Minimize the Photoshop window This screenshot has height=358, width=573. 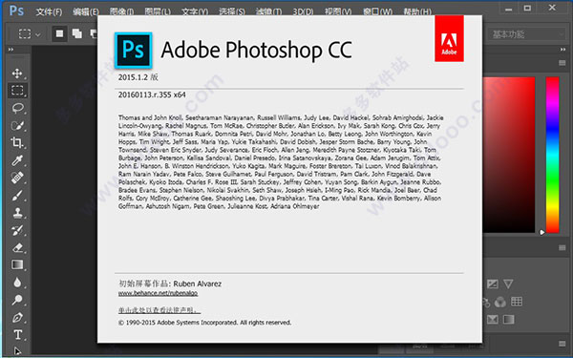tap(508, 9)
